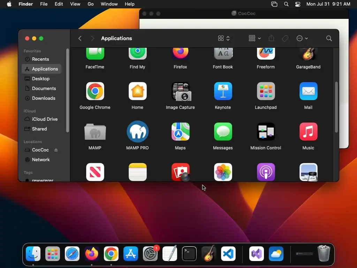Select the News app icon
The image size is (357, 268).
pos(95,172)
